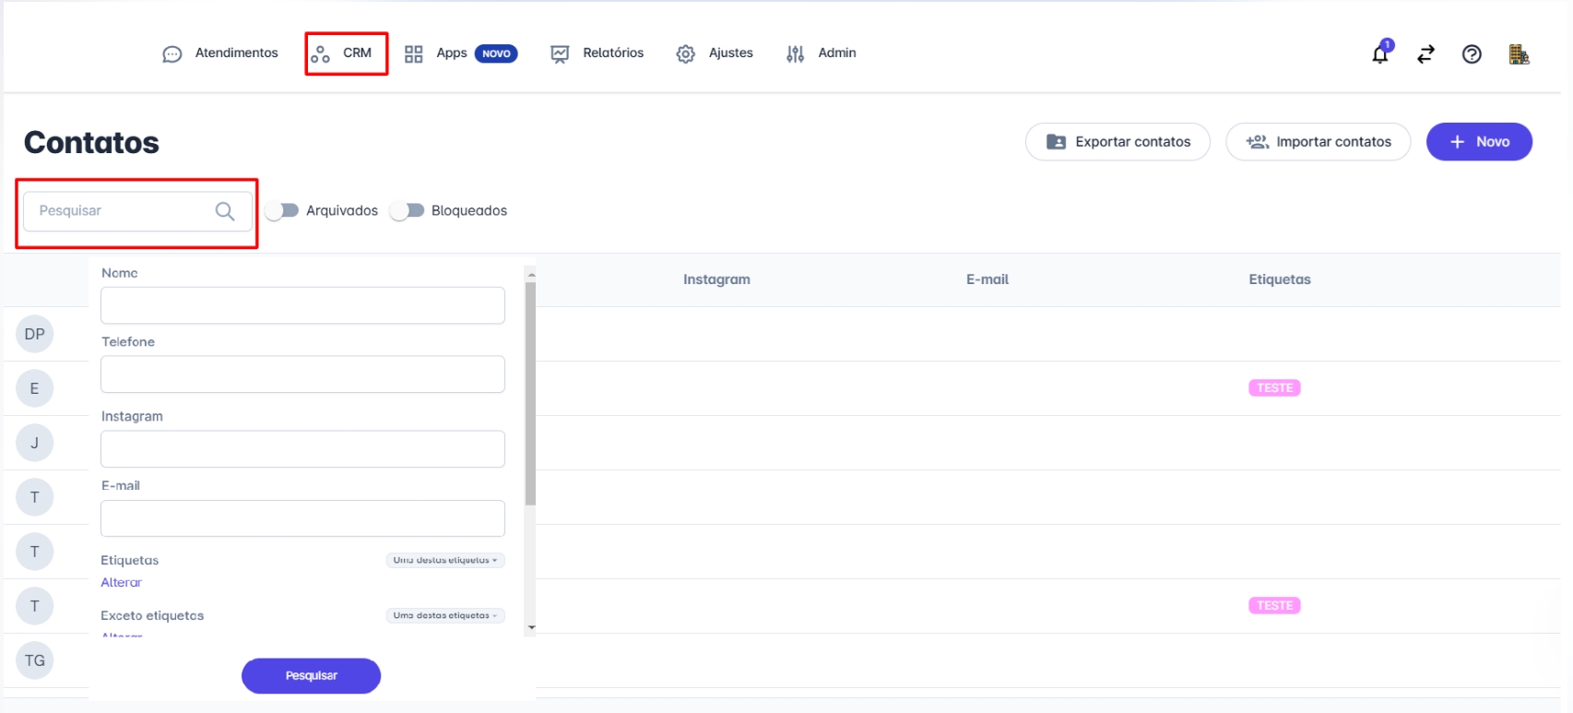Click the TG contact avatar
1573x713 pixels.
click(x=35, y=660)
